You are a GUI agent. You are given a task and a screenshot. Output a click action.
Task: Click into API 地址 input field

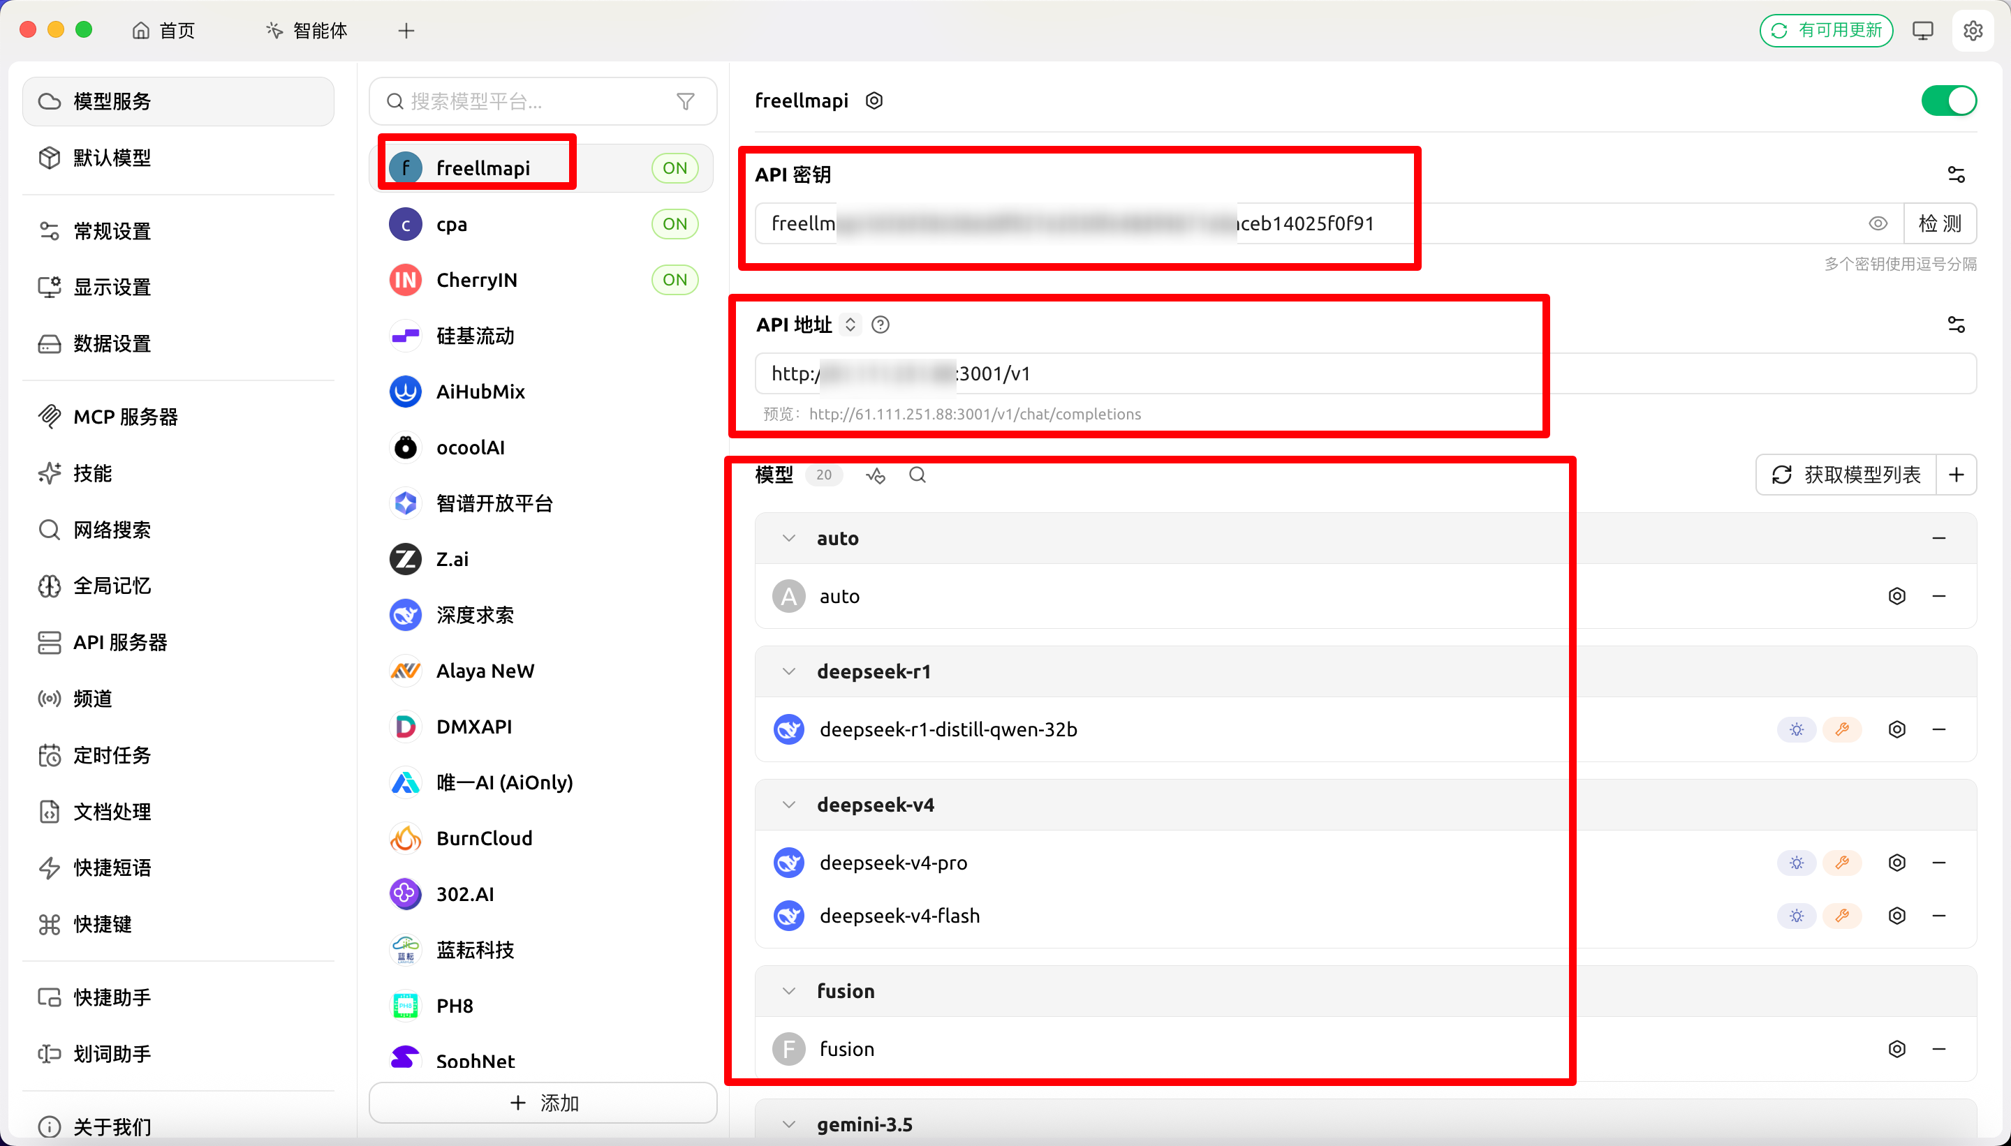coord(1365,374)
